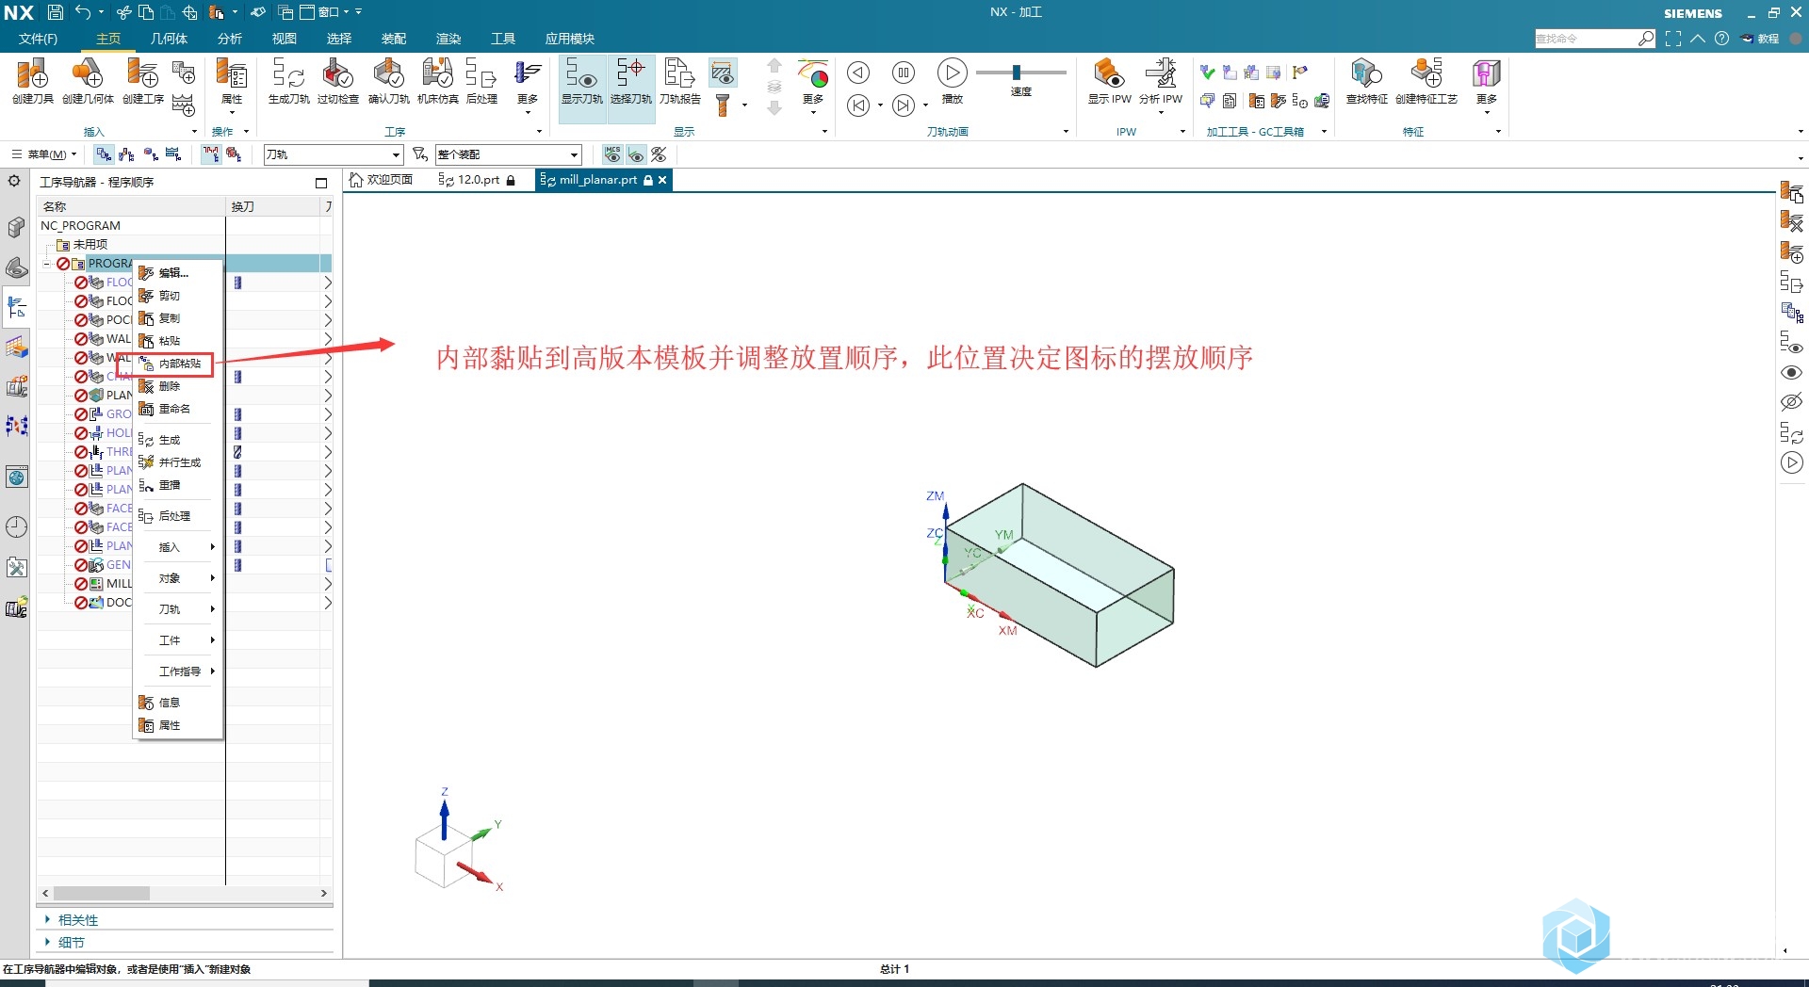Screen dimensions: 1809x987
Task: Click the undo arrow in title bar
Action: click(x=84, y=12)
